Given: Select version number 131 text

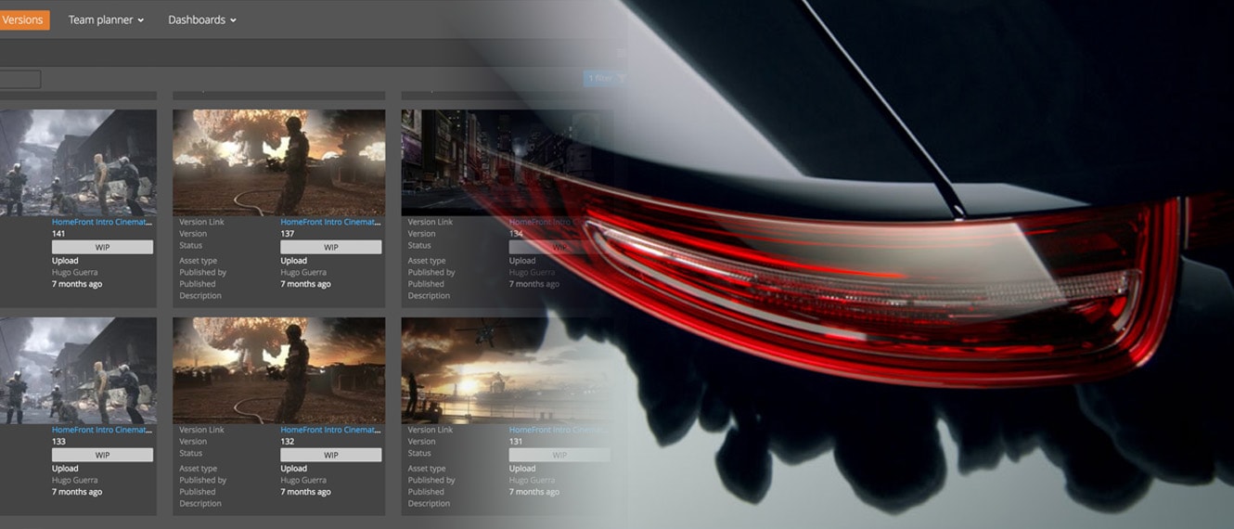Looking at the screenshot, I should [x=515, y=442].
